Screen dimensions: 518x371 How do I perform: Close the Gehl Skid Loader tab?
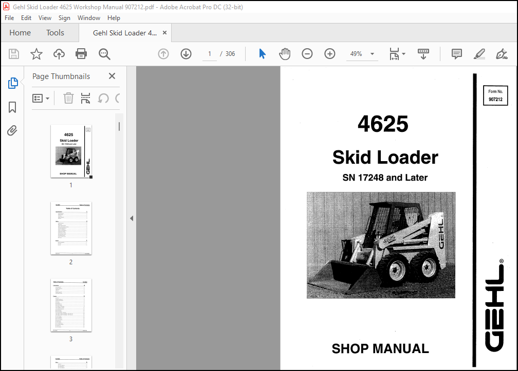click(x=164, y=33)
